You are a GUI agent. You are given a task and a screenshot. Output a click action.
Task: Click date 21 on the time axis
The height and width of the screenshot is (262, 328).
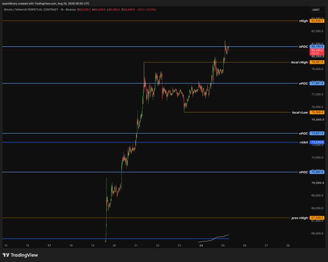pyautogui.click(x=136, y=246)
